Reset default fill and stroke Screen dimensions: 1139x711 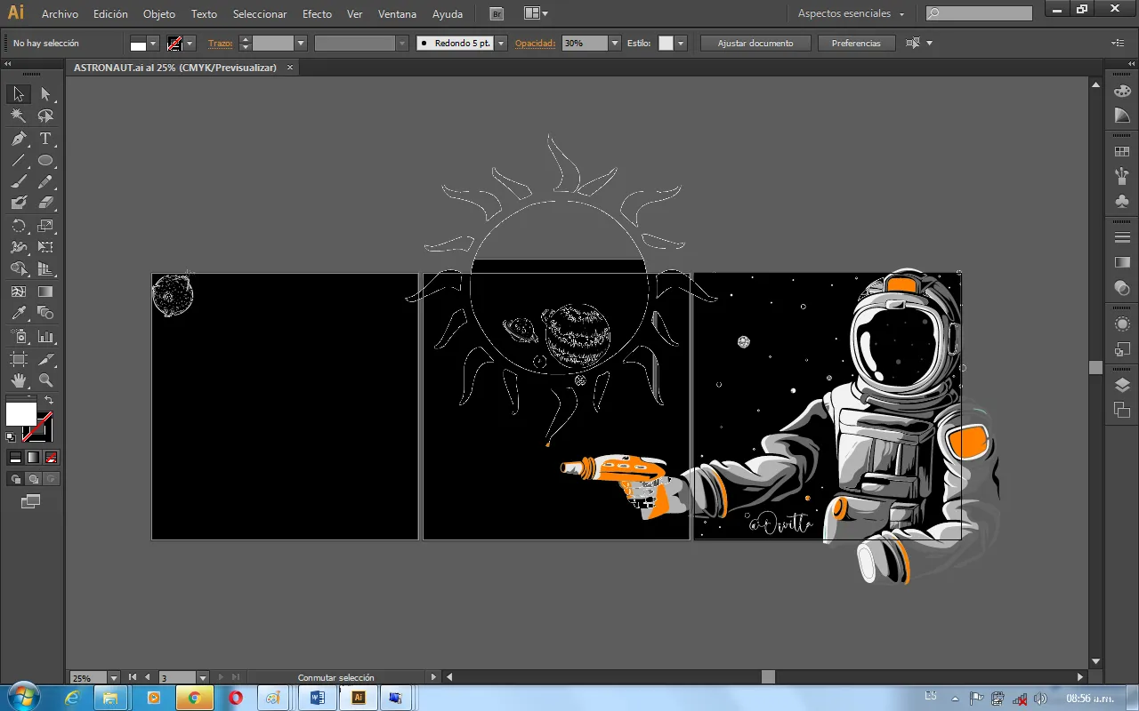11,436
